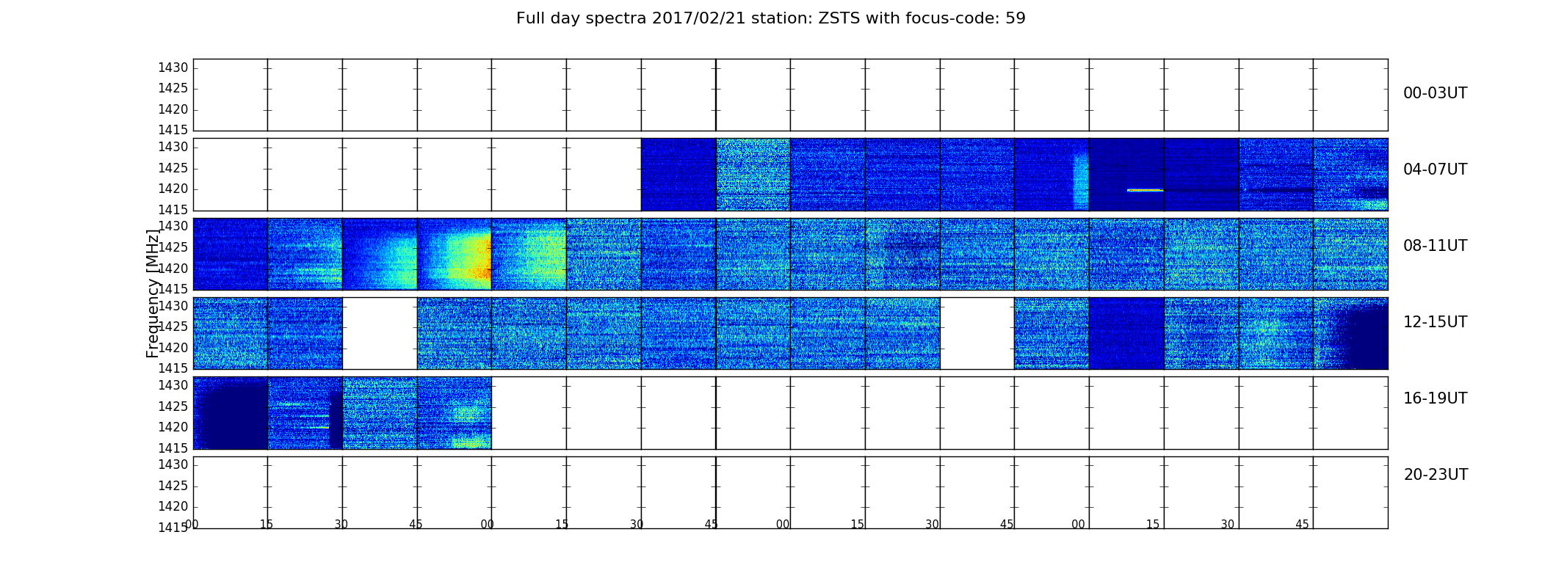Click the '12-15UT' row label
1542x587 pixels.
[x=1435, y=322]
